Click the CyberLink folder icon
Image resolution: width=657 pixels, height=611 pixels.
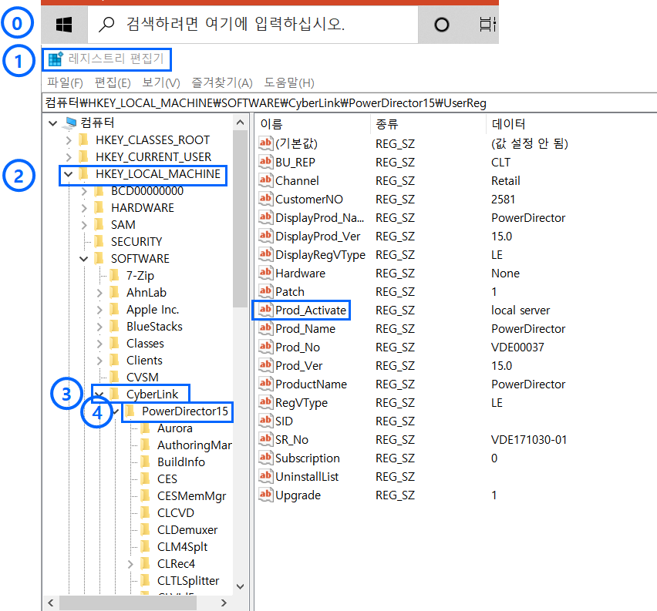114,394
